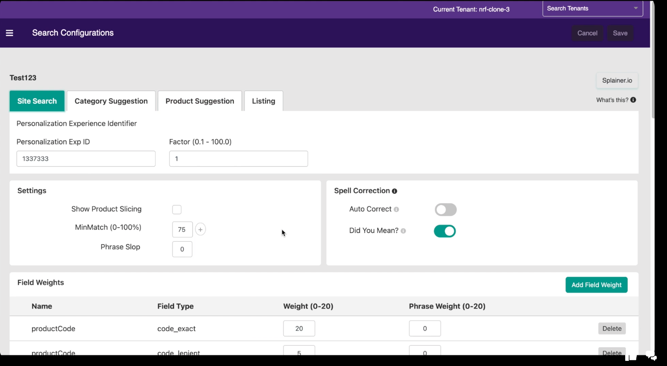Delete the productCode code_exact field weight

pos(612,329)
